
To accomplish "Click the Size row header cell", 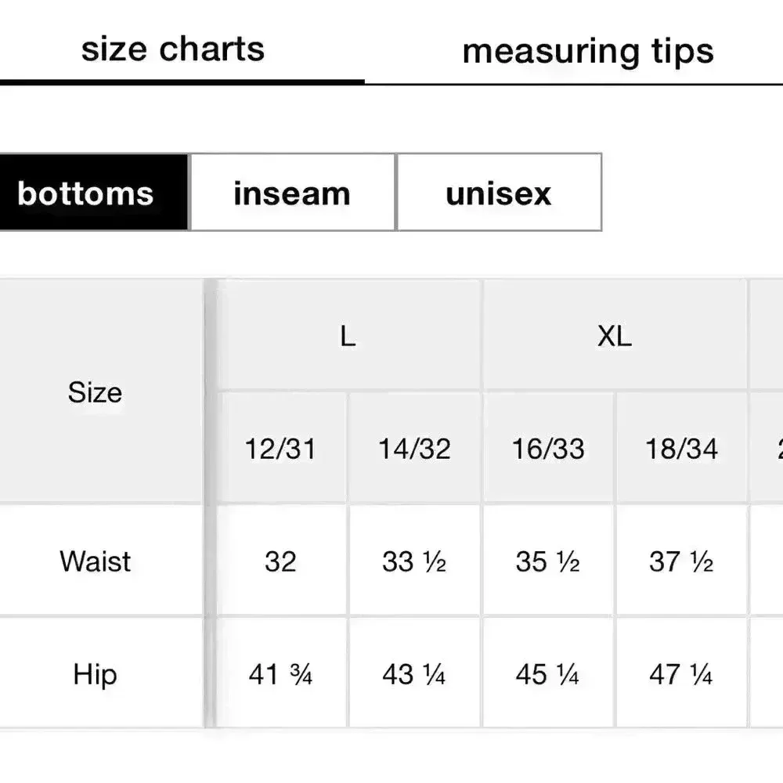I will pyautogui.click(x=95, y=391).
